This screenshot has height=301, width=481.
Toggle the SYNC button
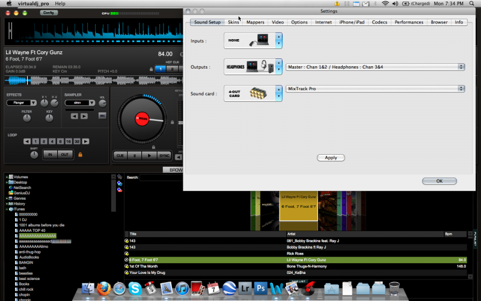click(x=164, y=155)
